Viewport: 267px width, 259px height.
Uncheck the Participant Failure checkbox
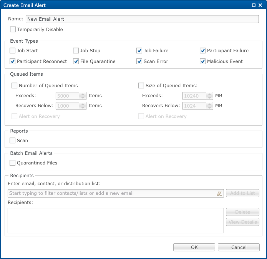202,51
